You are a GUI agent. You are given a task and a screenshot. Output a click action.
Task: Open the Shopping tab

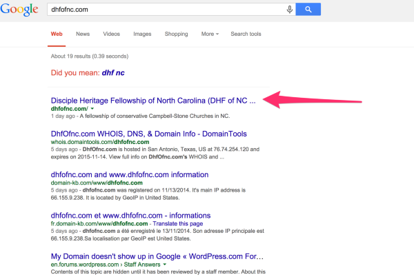pos(176,34)
